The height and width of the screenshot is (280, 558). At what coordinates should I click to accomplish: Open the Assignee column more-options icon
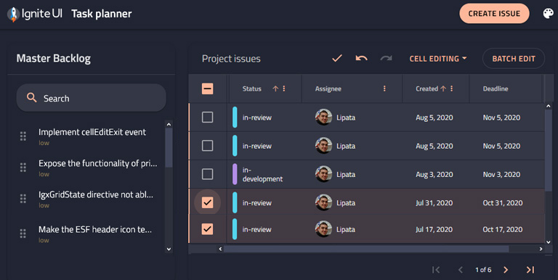pyautogui.click(x=384, y=88)
